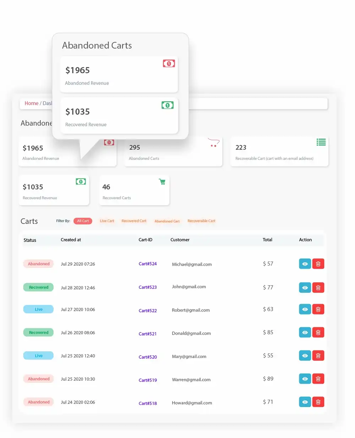This screenshot has height=438, width=355.
Task: Open Cart#522 link
Action: [x=148, y=310]
